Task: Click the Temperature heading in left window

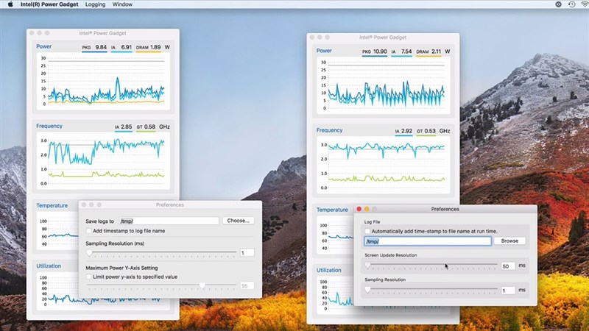Action: 52,206
